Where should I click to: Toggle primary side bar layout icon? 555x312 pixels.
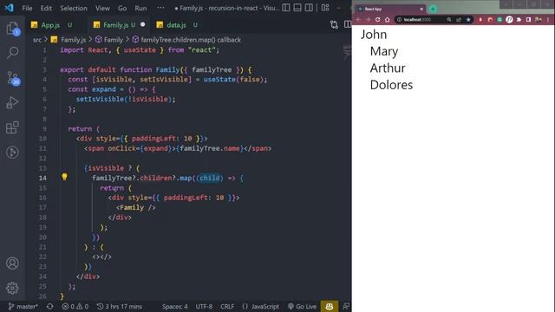point(286,8)
